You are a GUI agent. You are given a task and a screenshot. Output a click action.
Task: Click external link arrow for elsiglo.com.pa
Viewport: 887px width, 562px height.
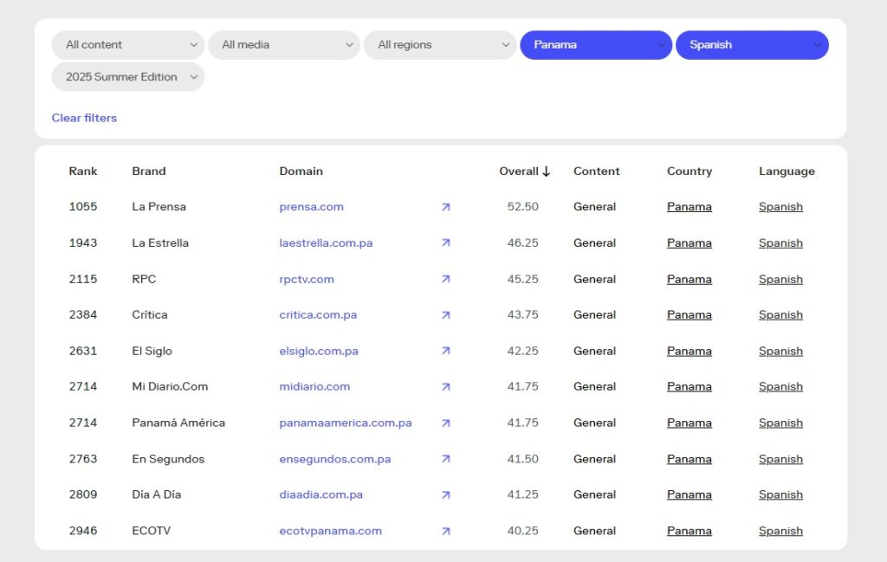(x=446, y=351)
